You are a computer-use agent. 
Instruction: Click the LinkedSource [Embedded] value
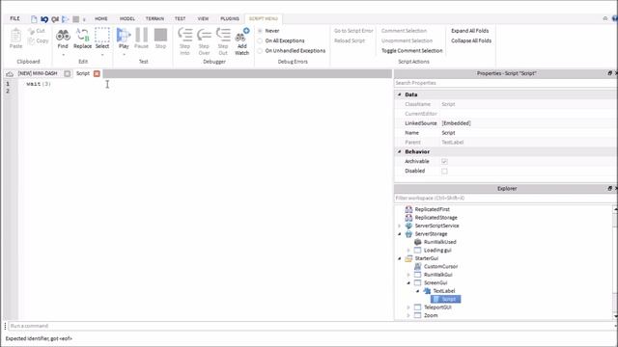point(456,123)
